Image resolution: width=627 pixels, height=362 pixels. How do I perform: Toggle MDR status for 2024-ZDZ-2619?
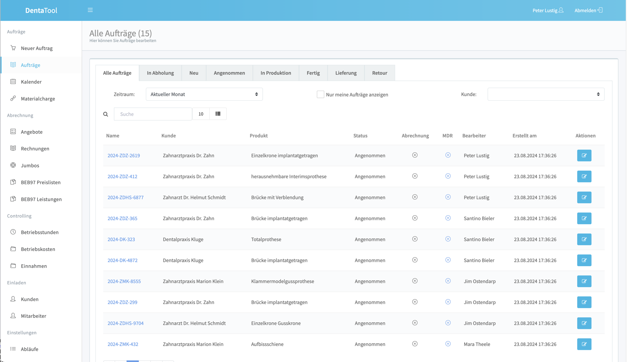[448, 155]
